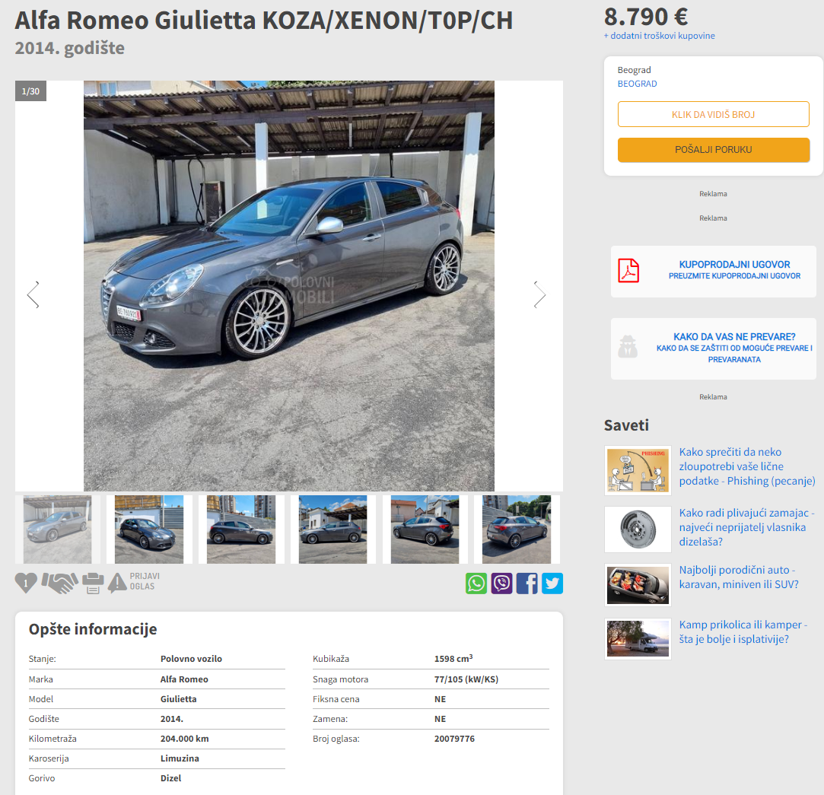This screenshot has width=824, height=795.
Task: Share the listing on Twitter
Action: (x=552, y=584)
